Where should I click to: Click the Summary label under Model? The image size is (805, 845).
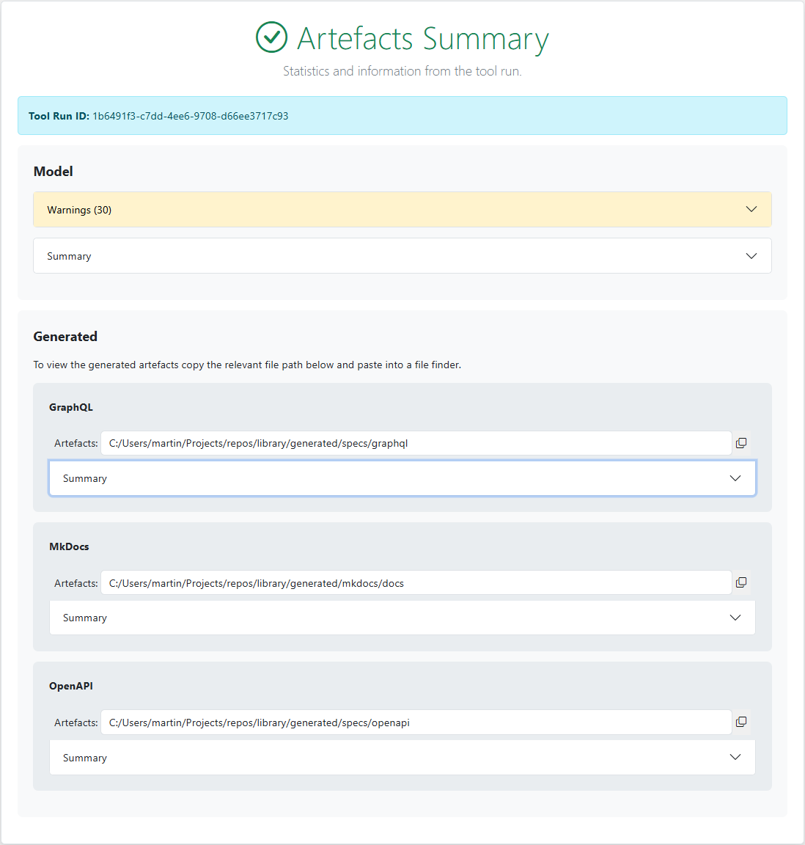(x=69, y=256)
